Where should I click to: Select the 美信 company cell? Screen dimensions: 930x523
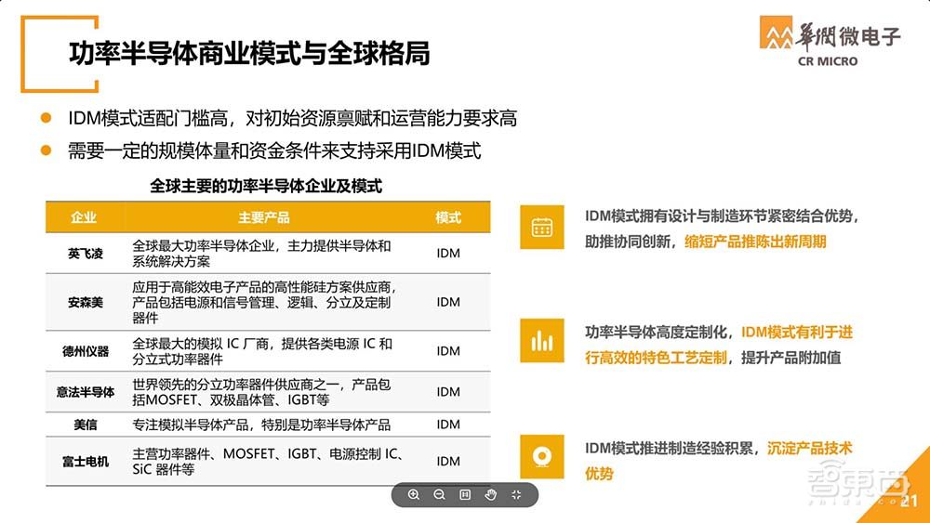pyautogui.click(x=86, y=425)
